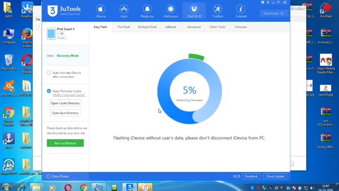The width and height of the screenshot is (339, 191).
Task: Select the Flash & JB icon
Action: click(193, 11)
